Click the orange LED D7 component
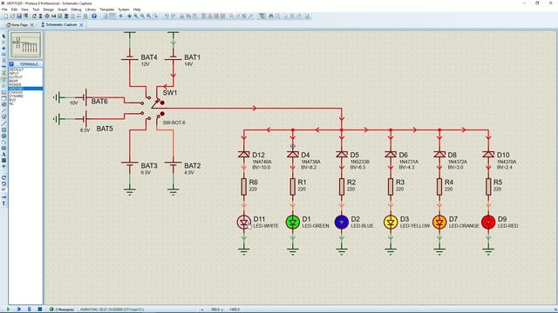558x313 pixels. pos(439,223)
